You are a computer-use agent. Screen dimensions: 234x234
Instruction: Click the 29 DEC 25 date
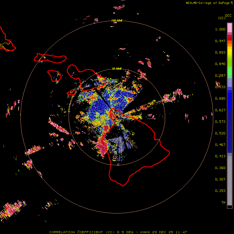[x=163, y=232]
